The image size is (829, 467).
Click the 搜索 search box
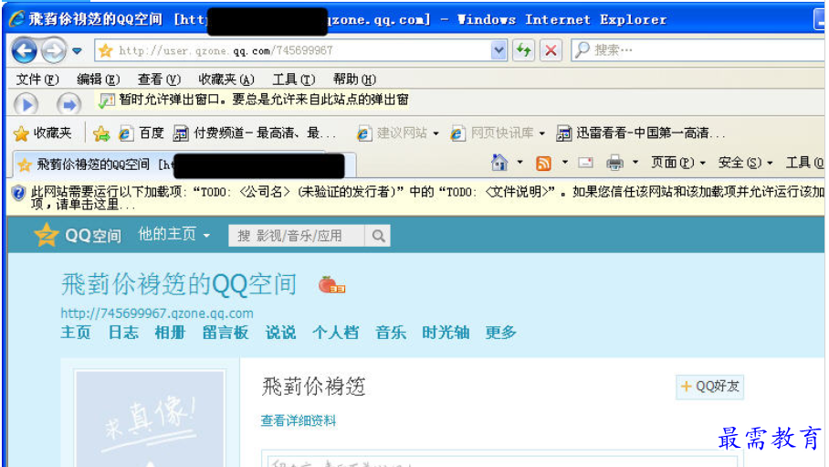(x=698, y=50)
